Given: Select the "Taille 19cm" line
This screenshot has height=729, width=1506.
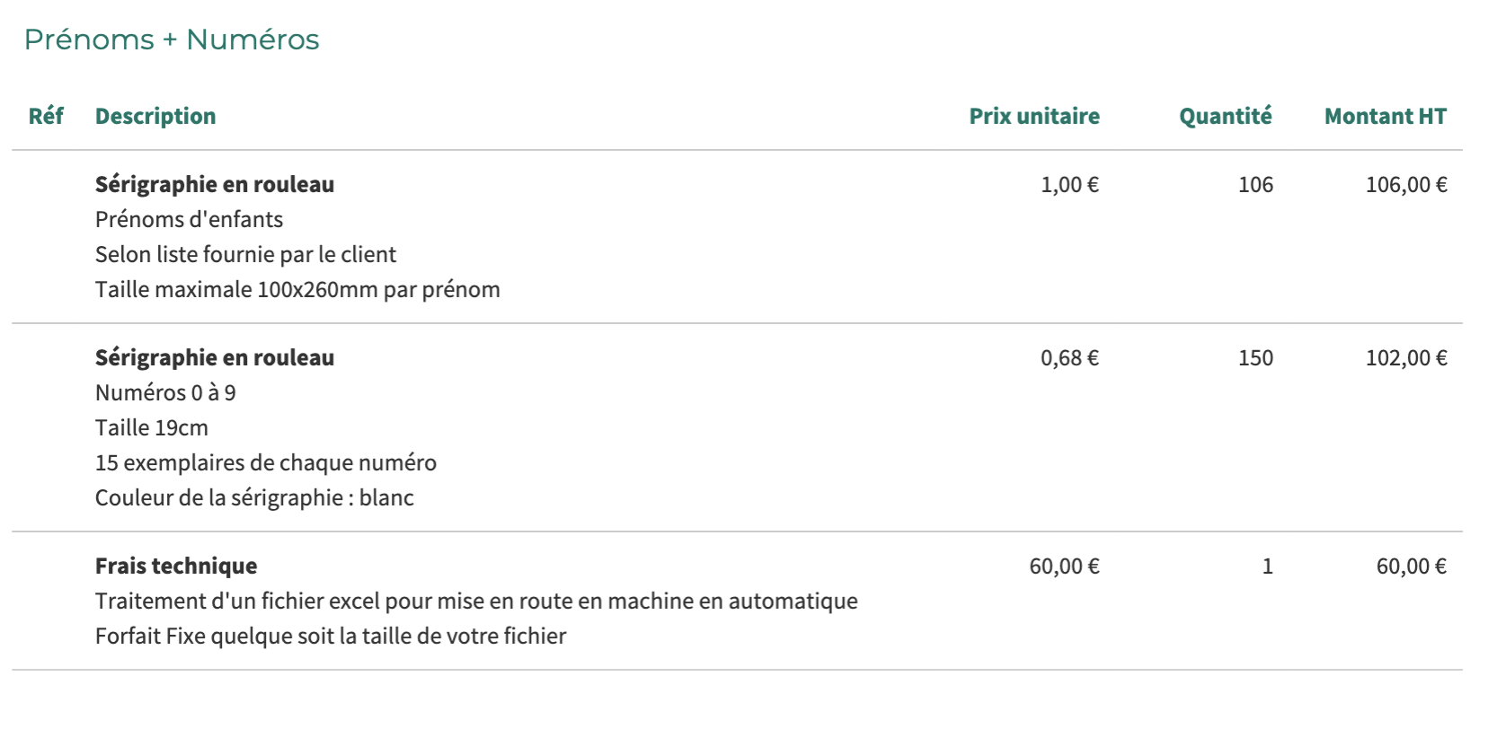Looking at the screenshot, I should point(152,427).
